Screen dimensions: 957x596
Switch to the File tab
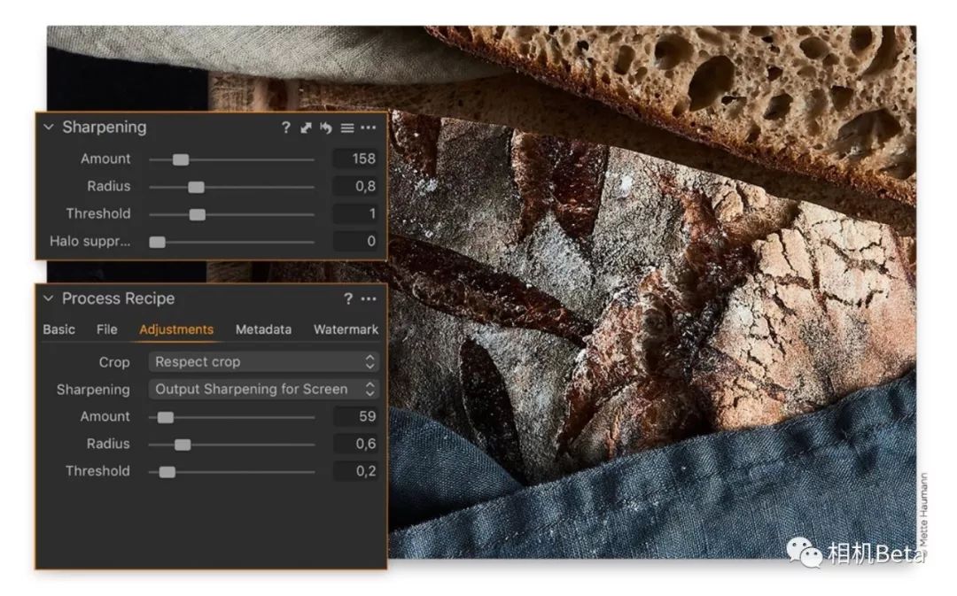107,329
